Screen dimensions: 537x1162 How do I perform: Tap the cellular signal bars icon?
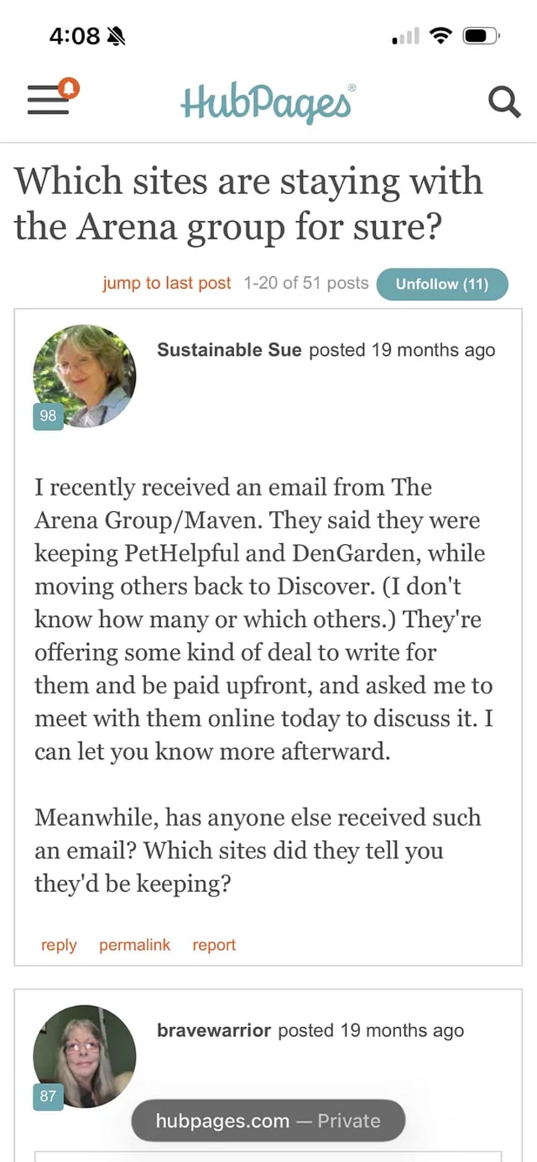tap(406, 36)
